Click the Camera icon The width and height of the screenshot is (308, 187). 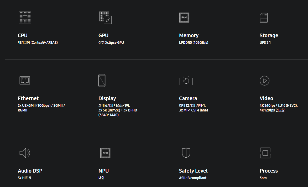click(x=186, y=80)
